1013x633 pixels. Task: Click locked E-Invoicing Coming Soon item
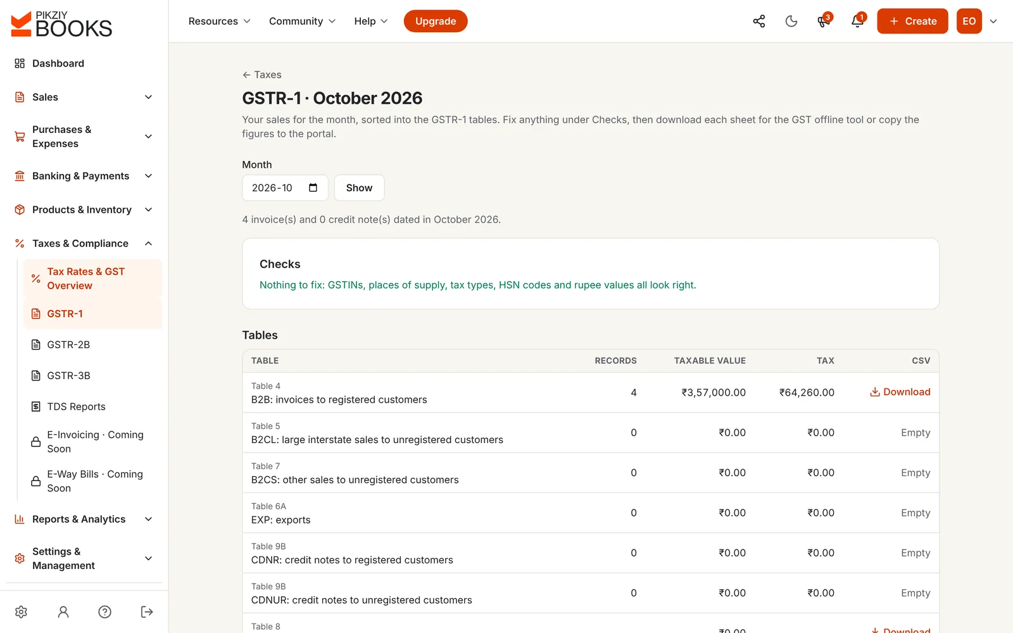pyautogui.click(x=92, y=442)
